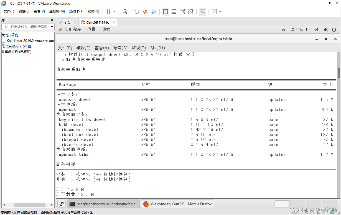
Task: Send Ctrl+Alt+Del to the virtual machine
Action: pos(125,12)
